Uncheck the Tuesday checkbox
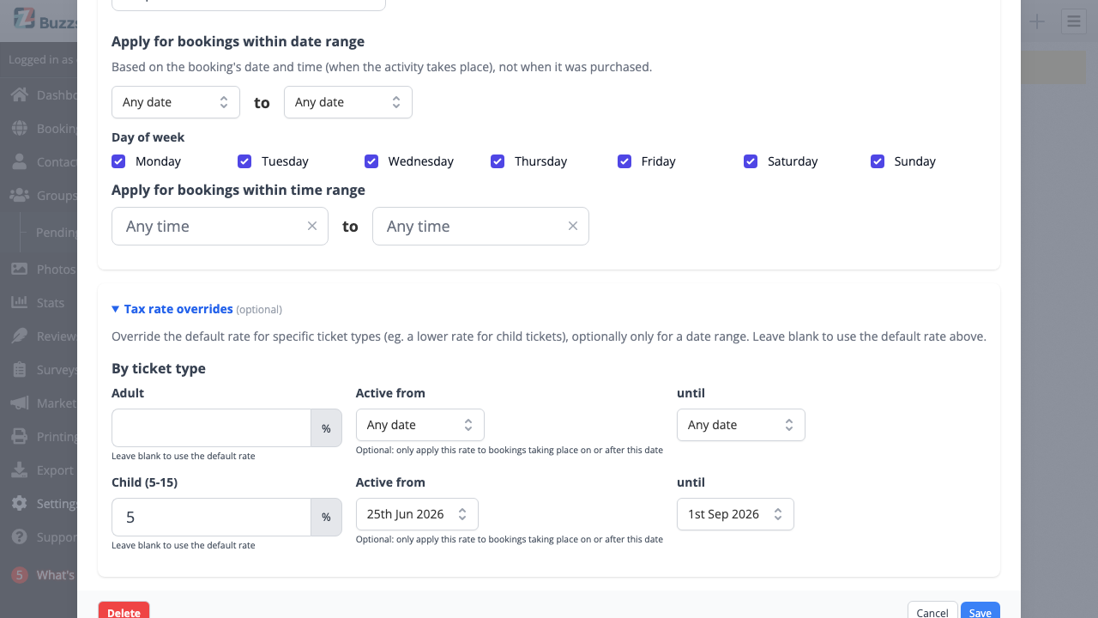 [244, 161]
